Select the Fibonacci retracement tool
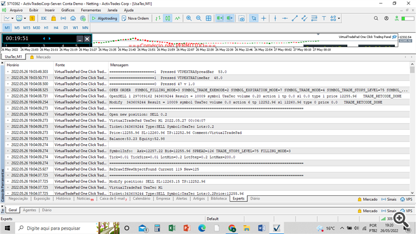The image size is (416, 234). tap(314, 18)
